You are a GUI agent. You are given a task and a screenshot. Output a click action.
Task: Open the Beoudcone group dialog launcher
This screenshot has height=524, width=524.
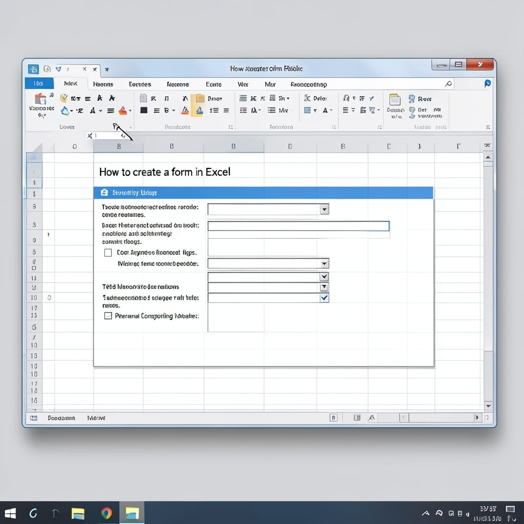(231, 127)
